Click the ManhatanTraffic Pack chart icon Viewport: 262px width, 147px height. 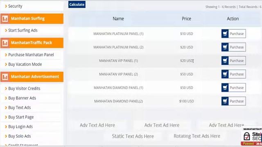click(x=5, y=43)
